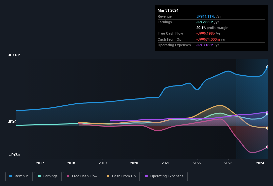Click the 2017 x-axis label

pyautogui.click(x=40, y=163)
